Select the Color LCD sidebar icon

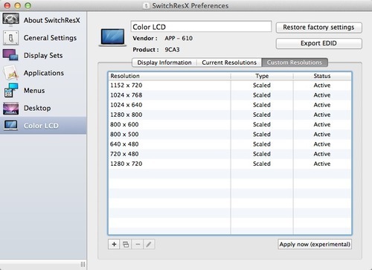click(10, 126)
